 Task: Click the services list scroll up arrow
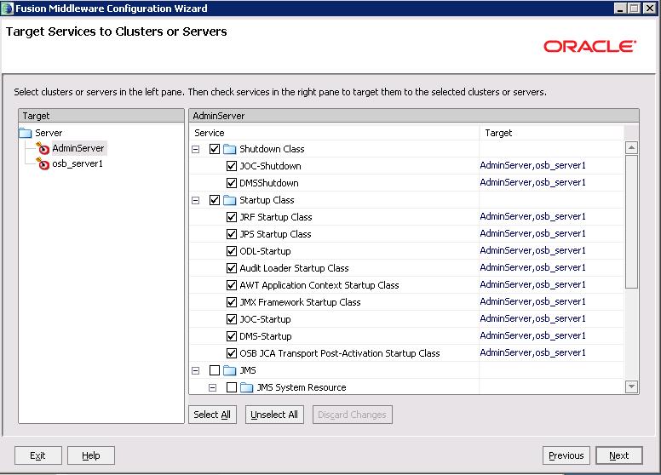(631, 148)
